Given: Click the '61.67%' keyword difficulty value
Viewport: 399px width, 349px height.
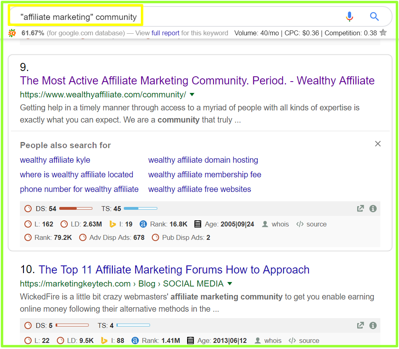Looking at the screenshot, I should pyautogui.click(x=33, y=33).
